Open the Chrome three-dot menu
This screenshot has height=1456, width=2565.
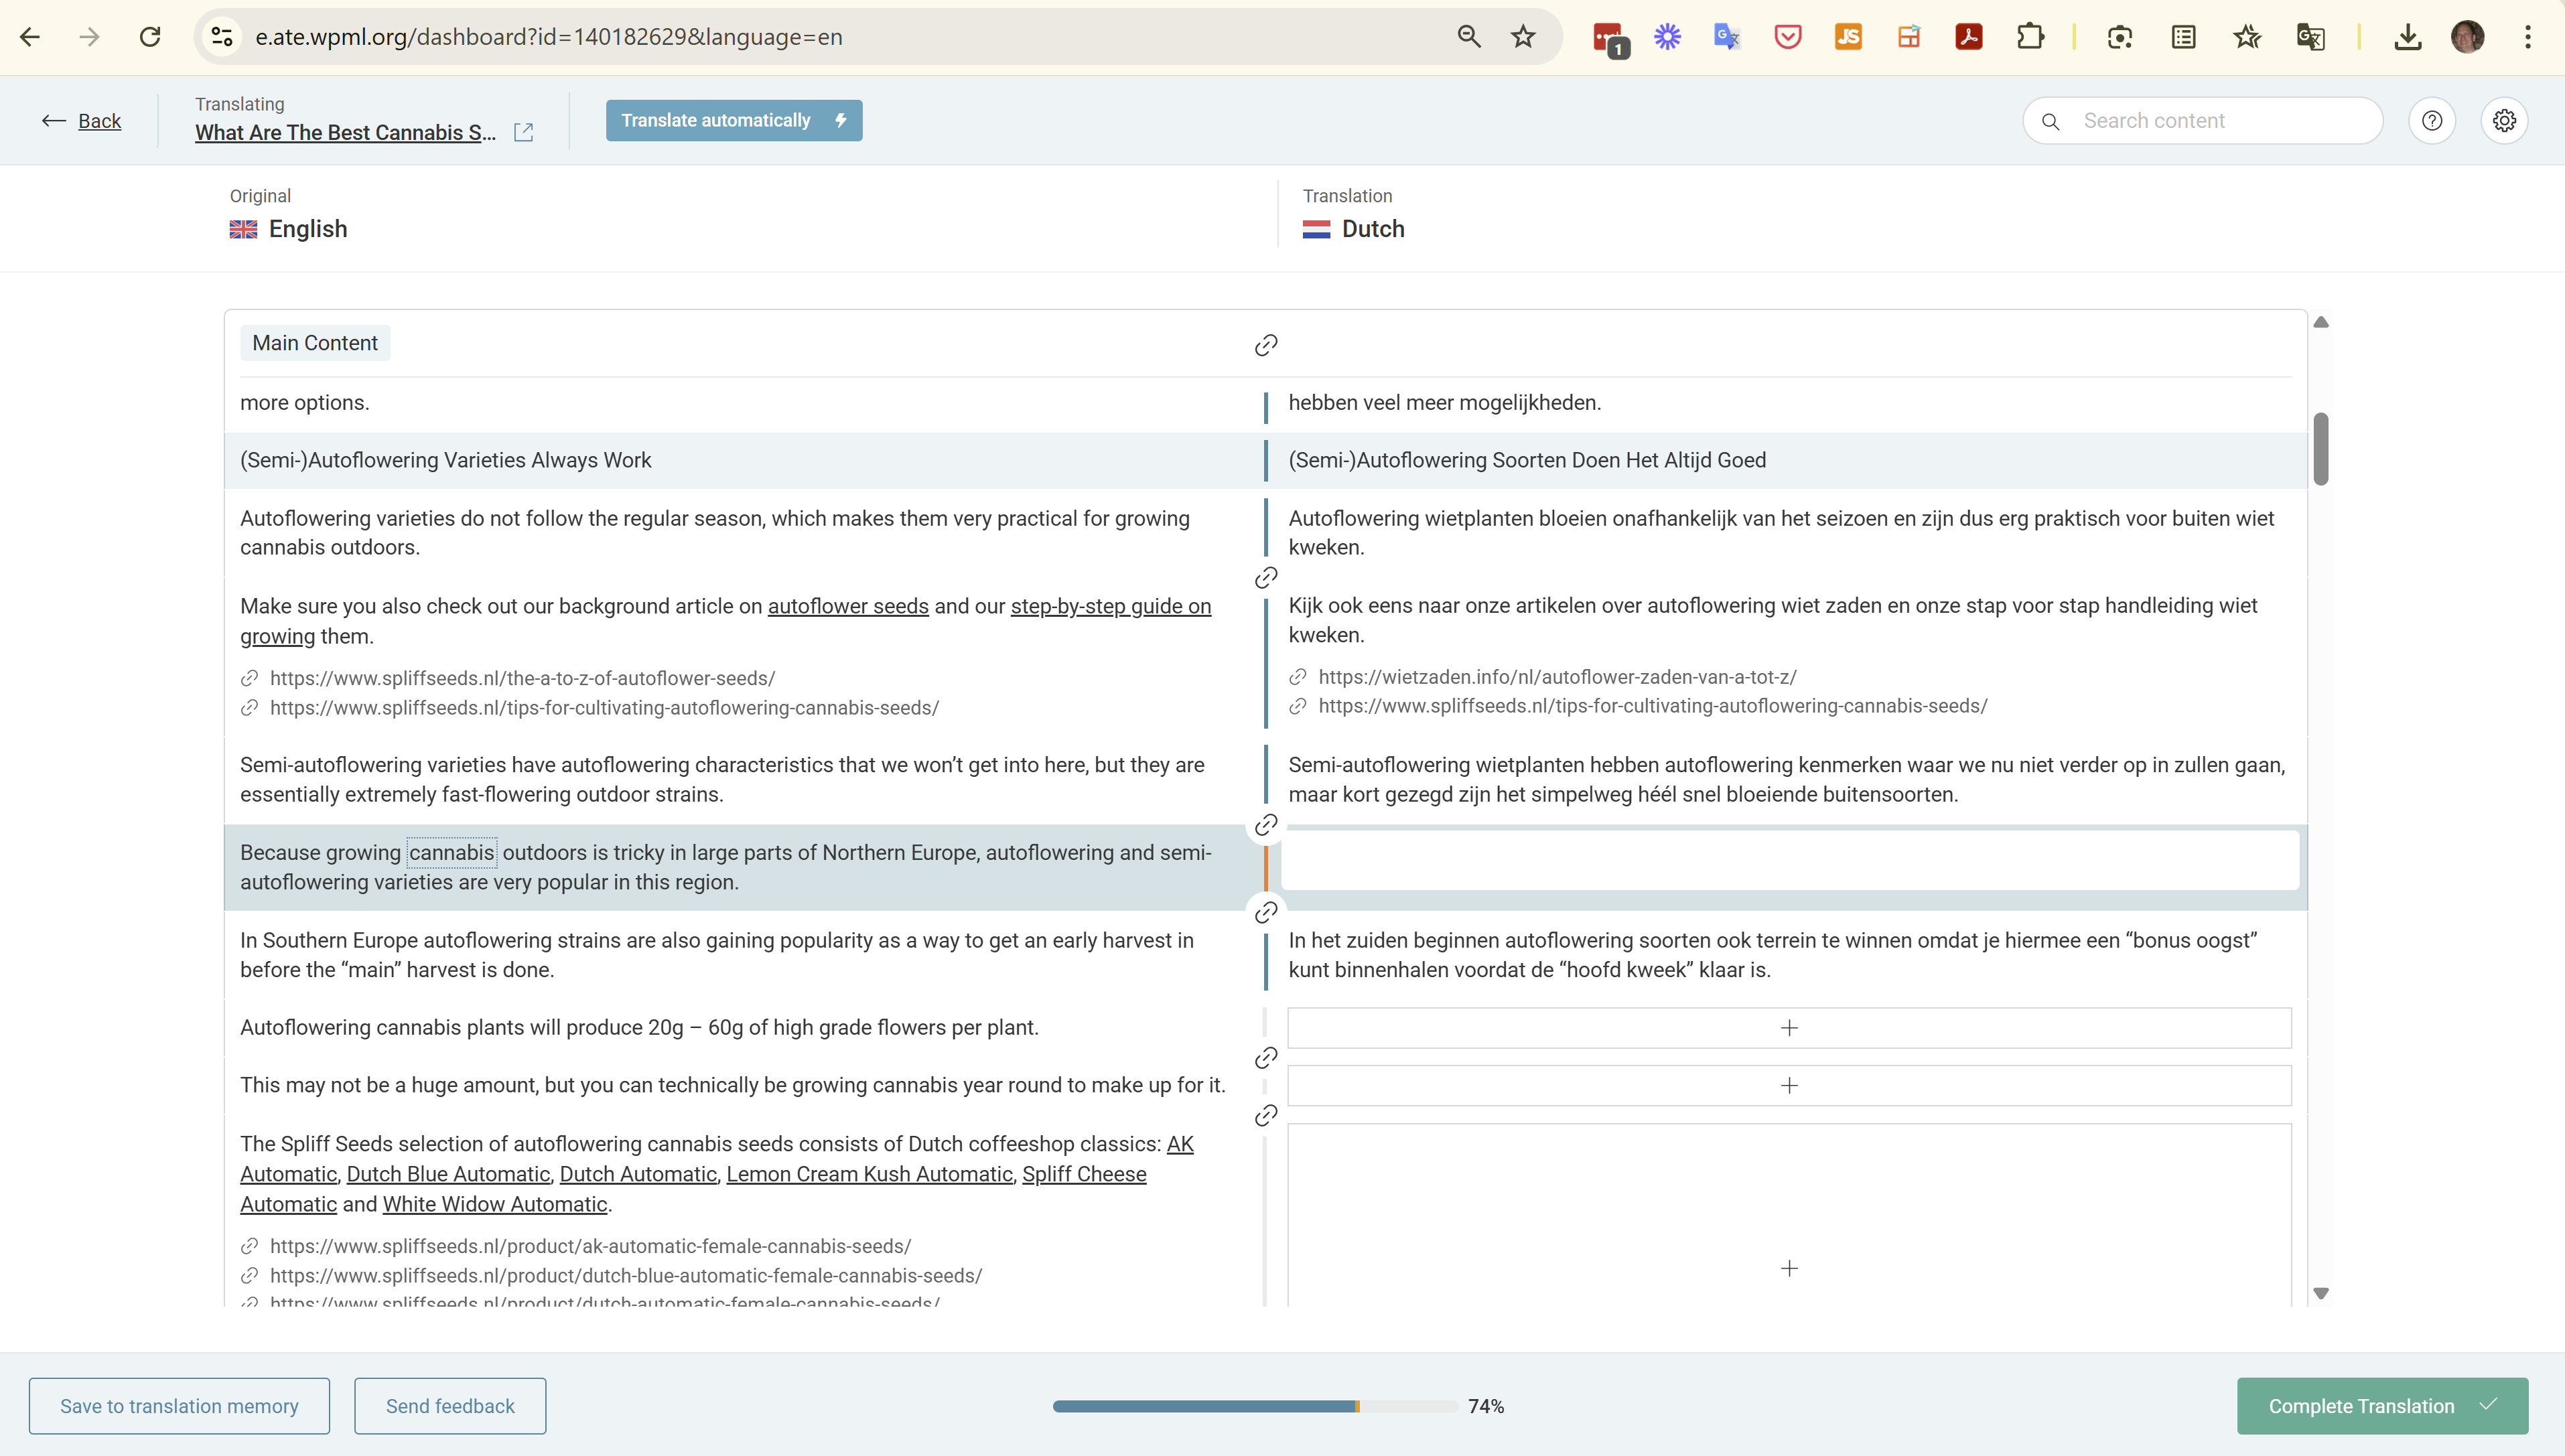click(x=2528, y=37)
